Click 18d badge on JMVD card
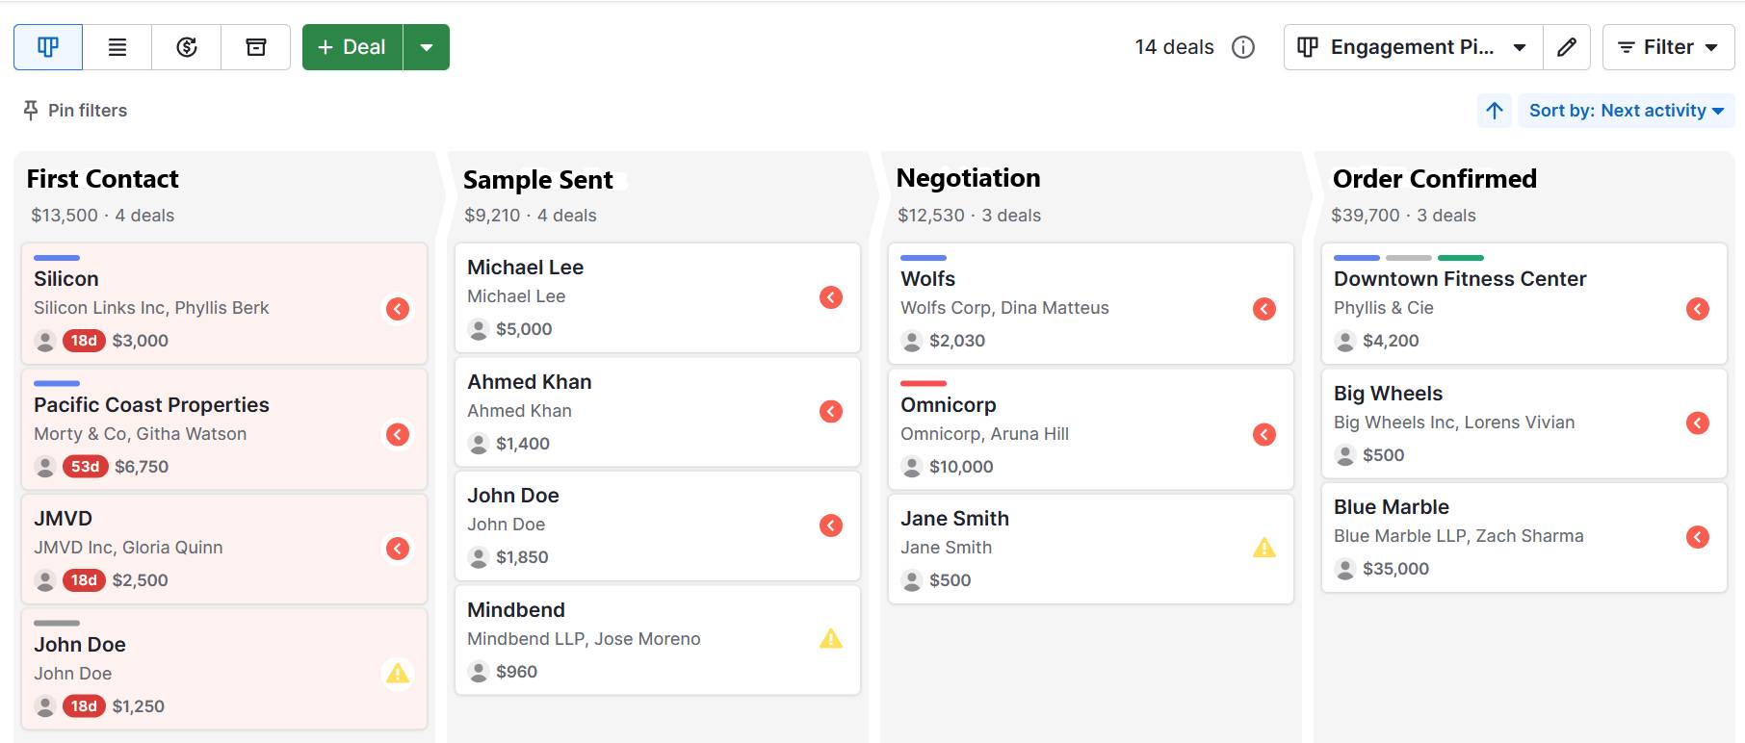The height and width of the screenshot is (743, 1745). coord(84,580)
